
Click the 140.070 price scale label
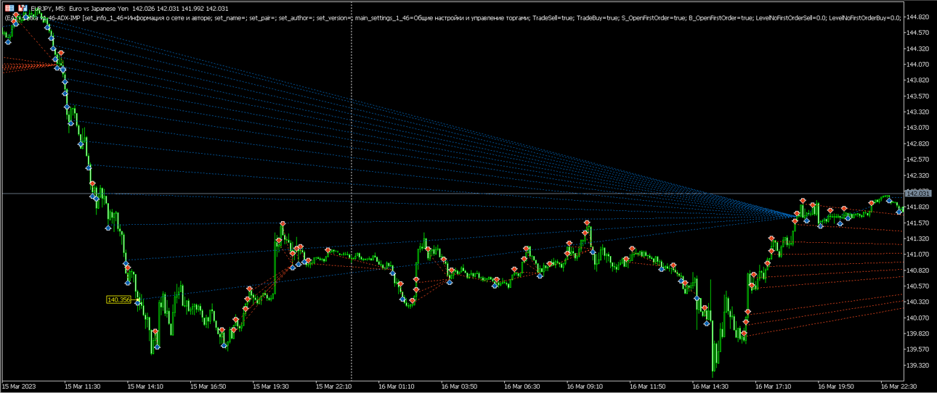point(918,318)
